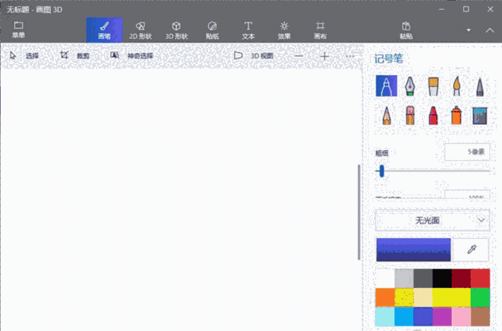Open the matte surface finish dropdown
Image resolution: width=502 pixels, height=331 pixels.
coord(432,220)
